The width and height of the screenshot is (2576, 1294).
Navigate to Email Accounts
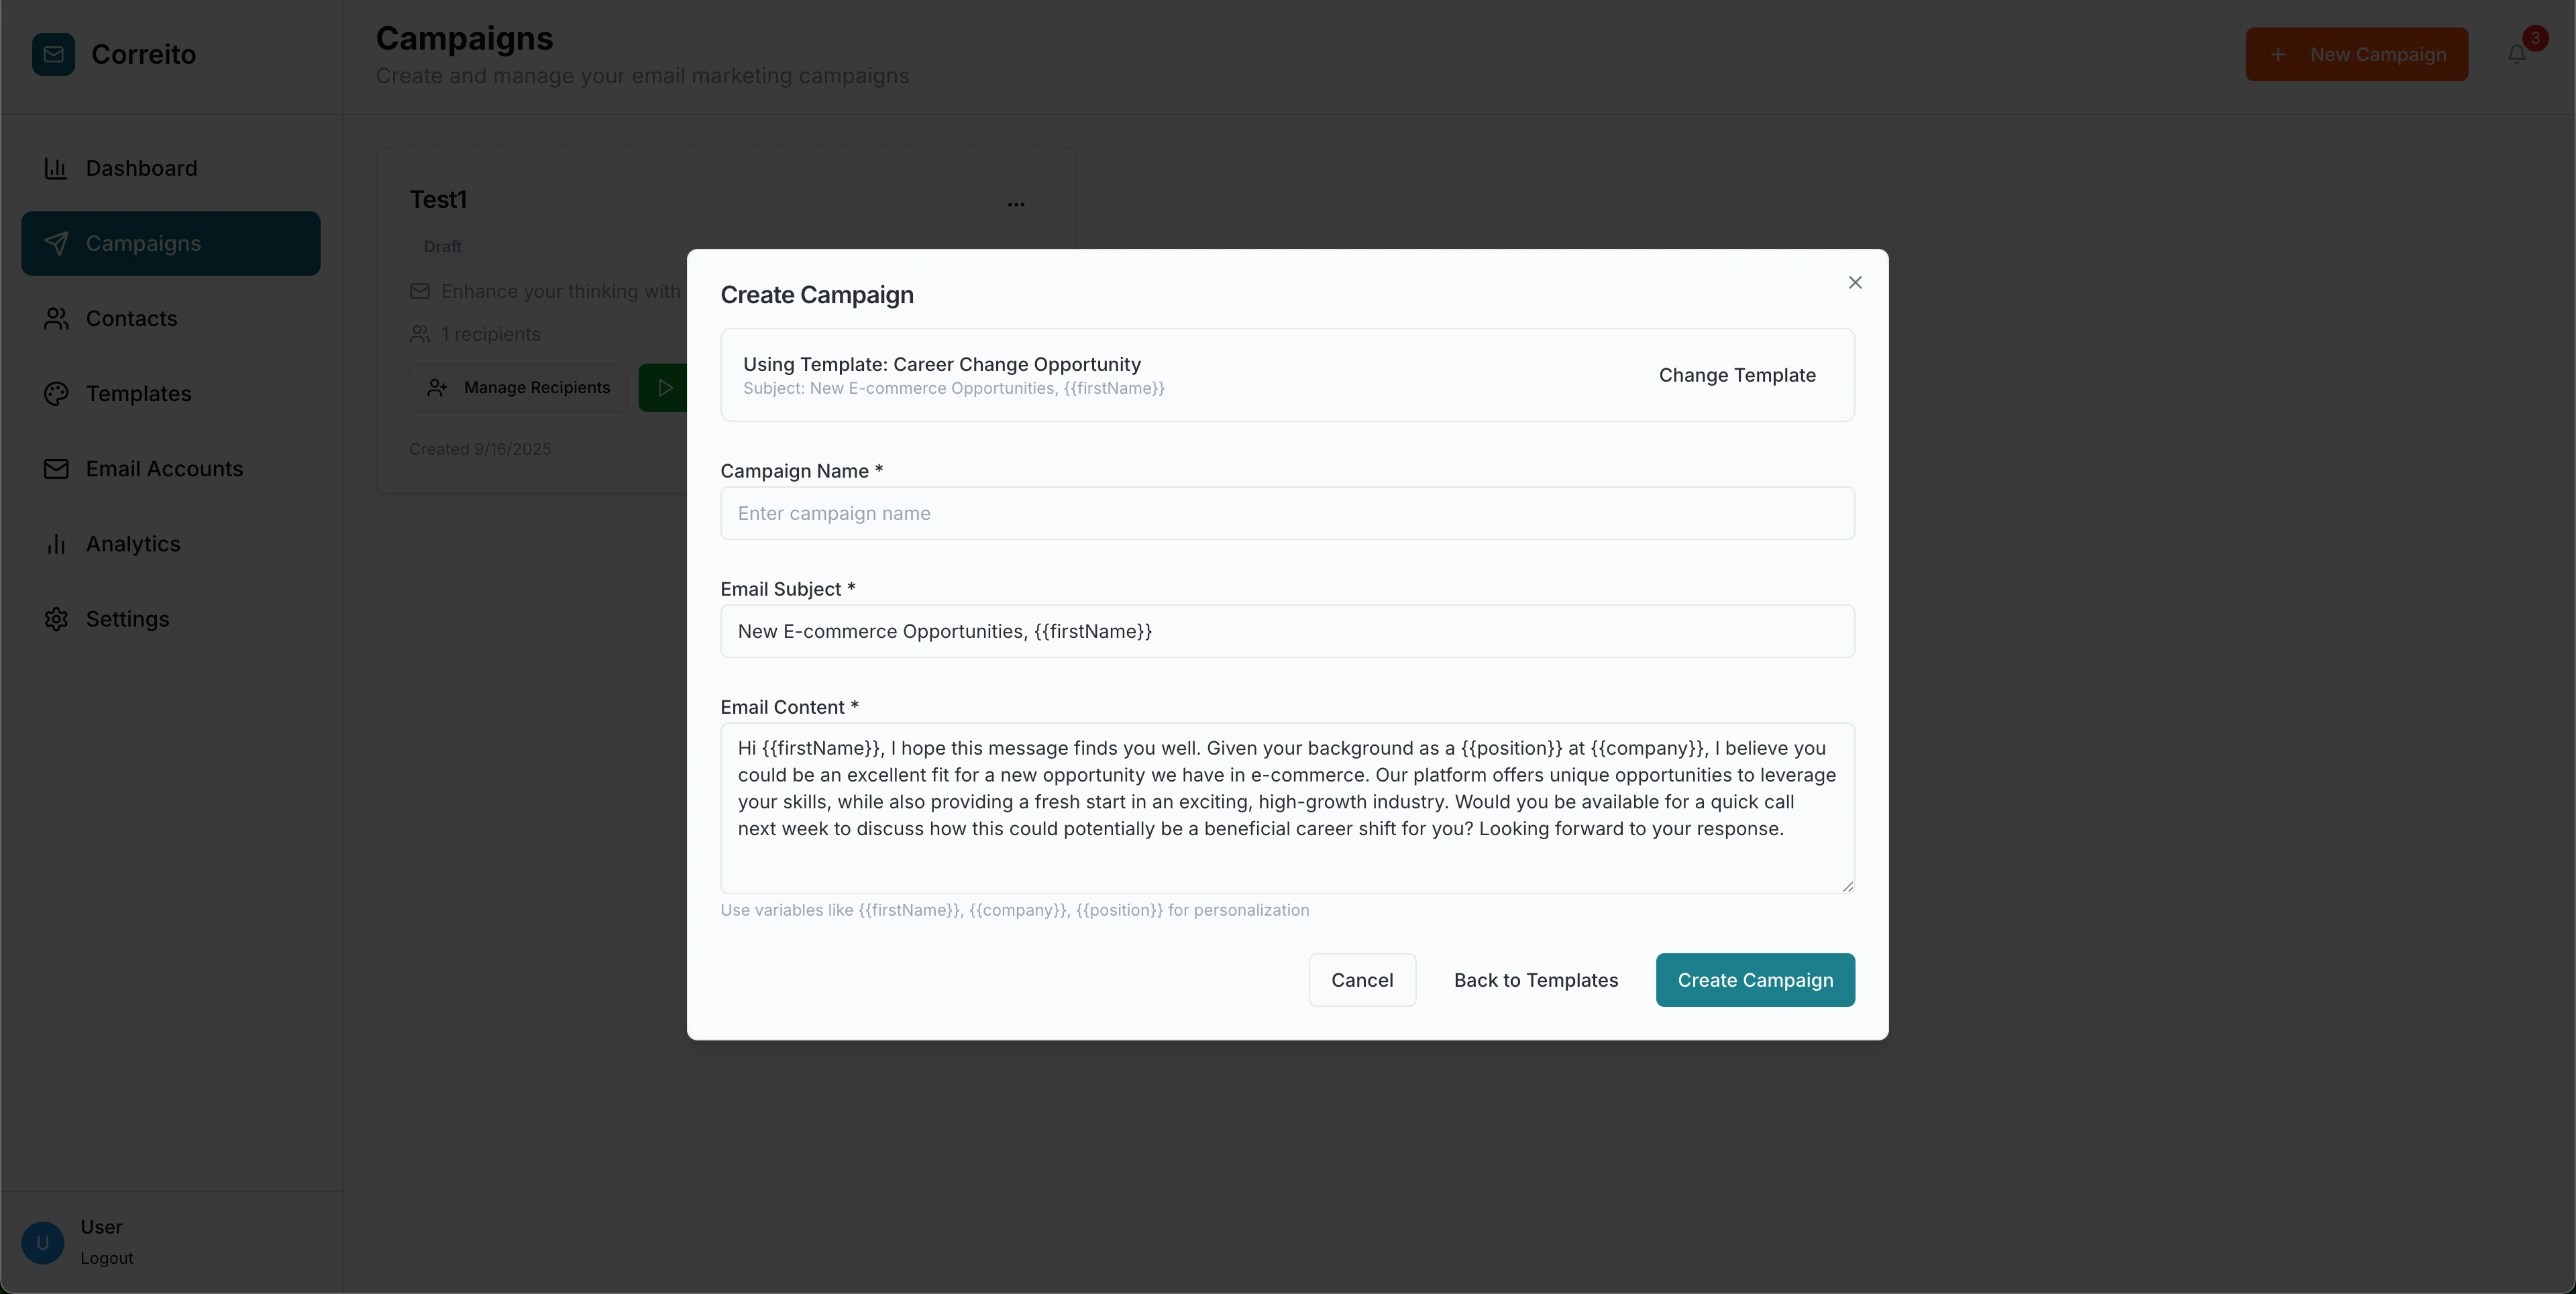(x=164, y=468)
